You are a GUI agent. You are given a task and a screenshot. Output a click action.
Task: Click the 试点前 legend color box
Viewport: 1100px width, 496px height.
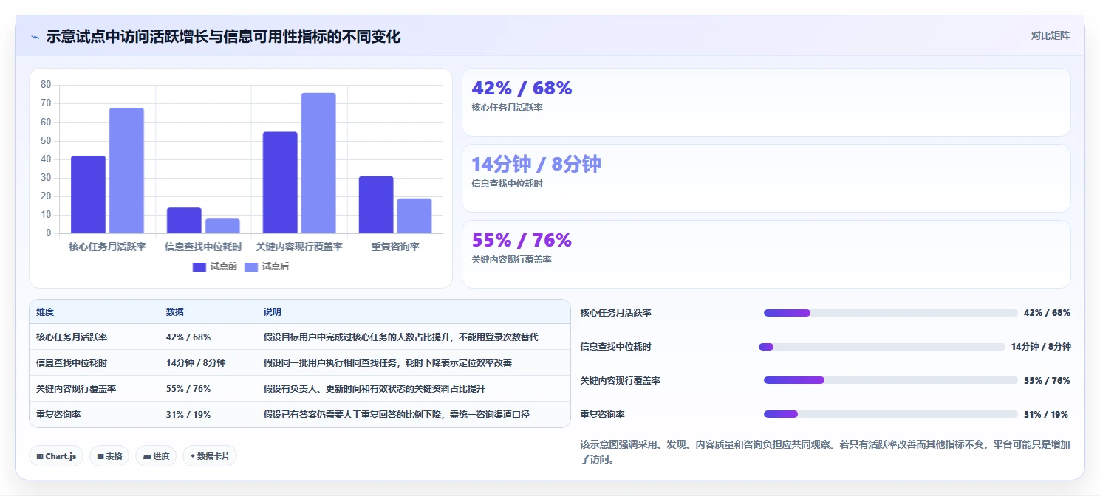tap(199, 267)
